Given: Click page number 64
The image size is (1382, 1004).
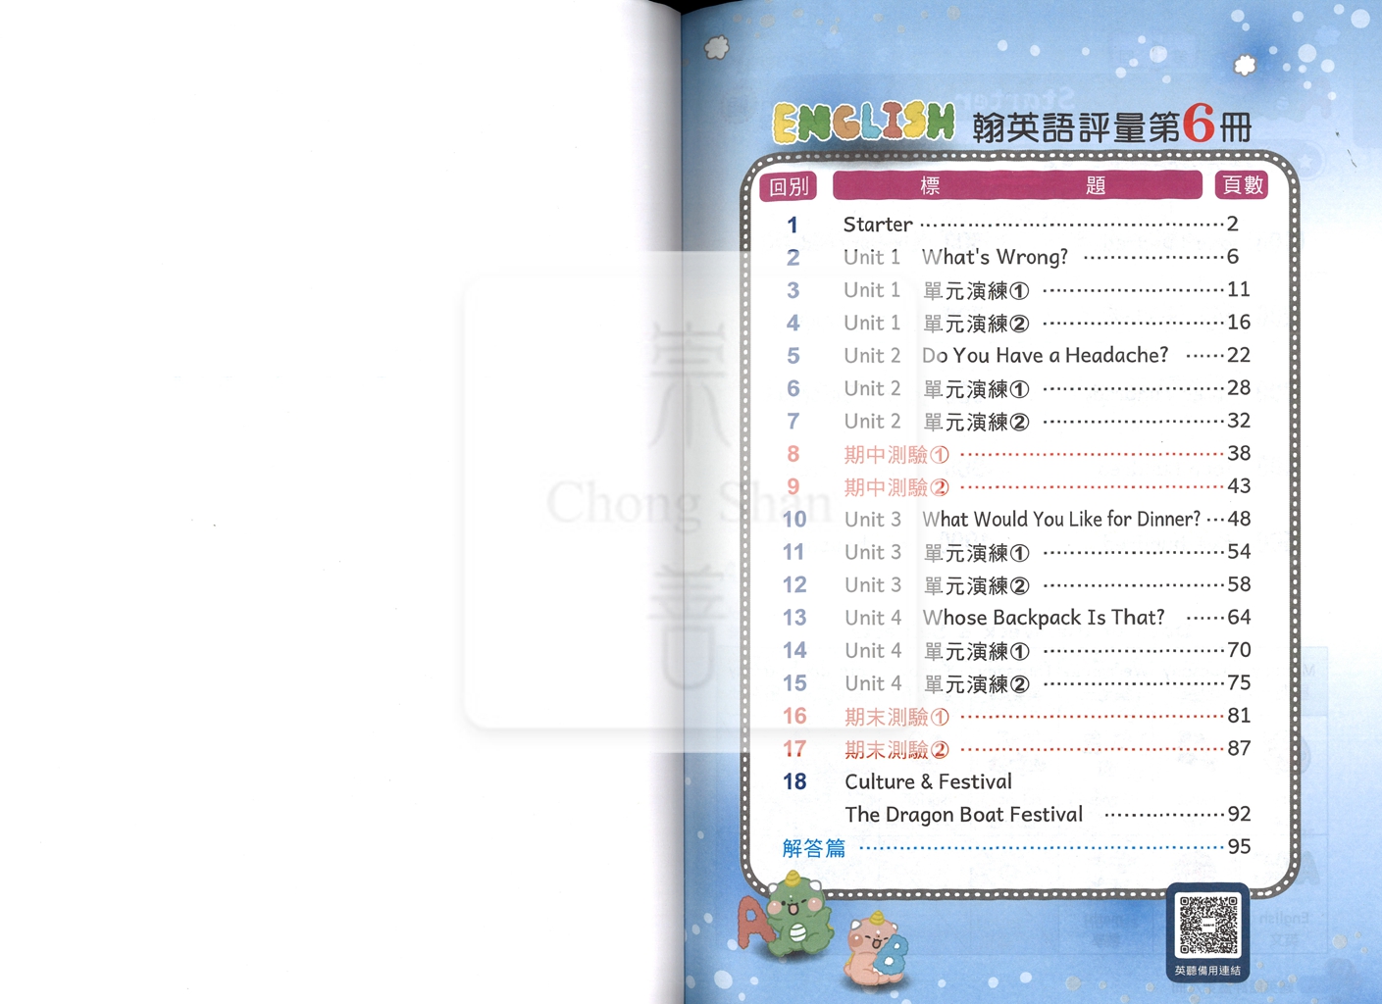Looking at the screenshot, I should coord(1239,617).
